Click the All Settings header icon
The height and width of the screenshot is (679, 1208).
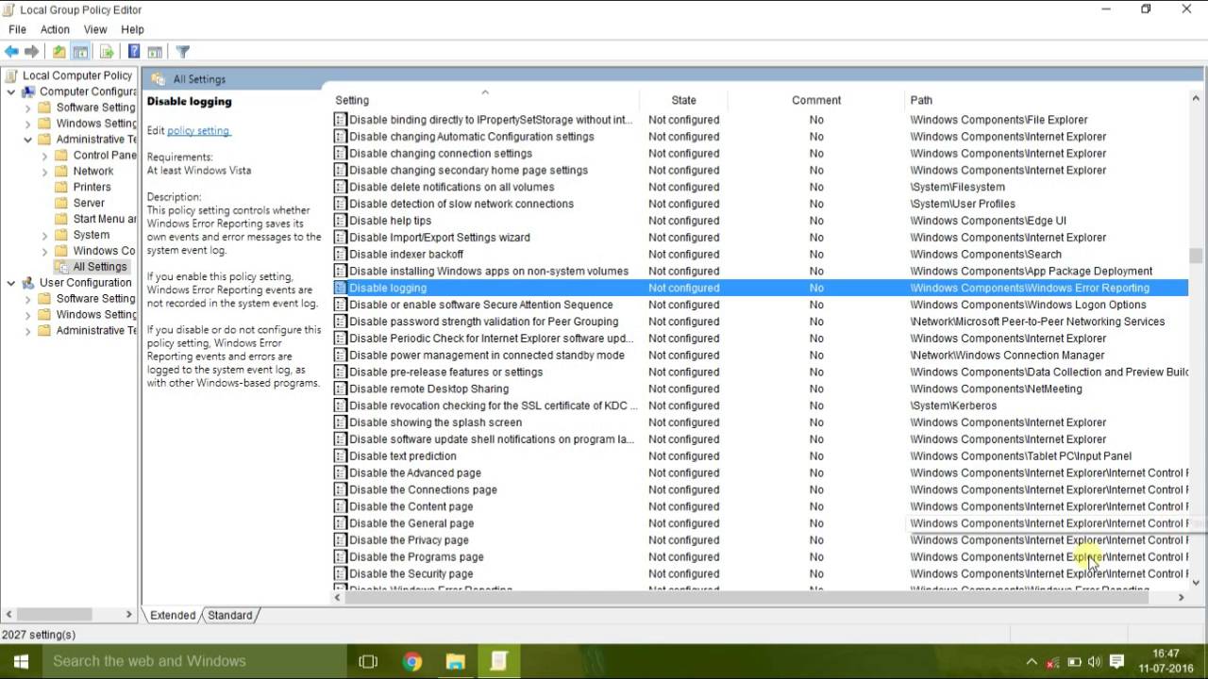pyautogui.click(x=159, y=79)
